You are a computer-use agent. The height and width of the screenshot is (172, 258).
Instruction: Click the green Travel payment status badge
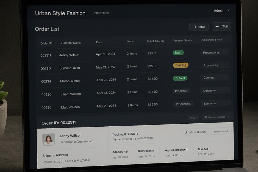[x=178, y=52]
